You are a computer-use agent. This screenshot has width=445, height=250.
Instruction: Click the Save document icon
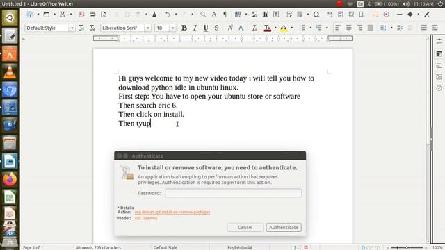[x=63, y=15]
